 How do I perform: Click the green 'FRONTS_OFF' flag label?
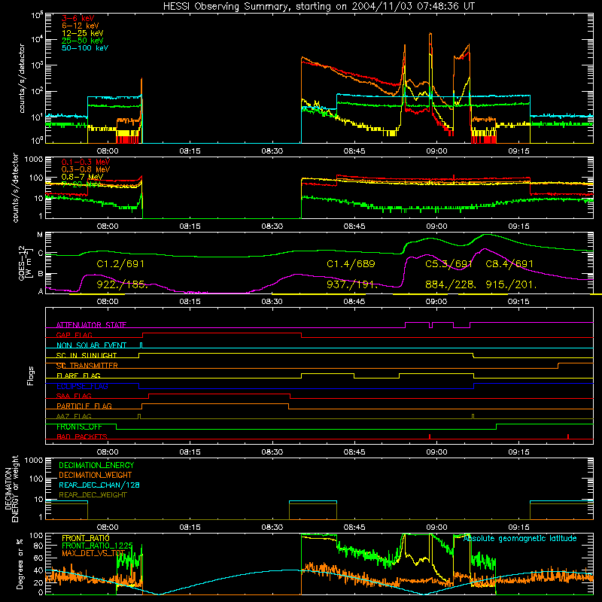[79, 427]
